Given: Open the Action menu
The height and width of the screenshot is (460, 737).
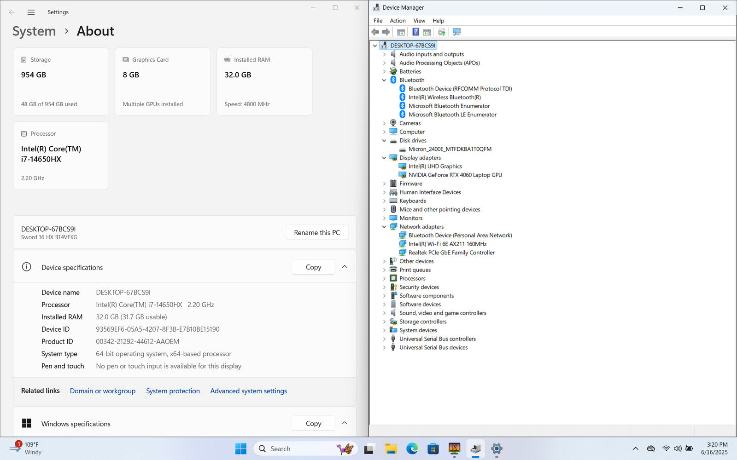Looking at the screenshot, I should [398, 21].
